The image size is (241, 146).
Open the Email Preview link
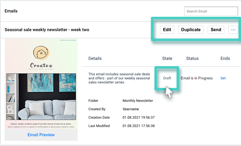click(x=41, y=135)
